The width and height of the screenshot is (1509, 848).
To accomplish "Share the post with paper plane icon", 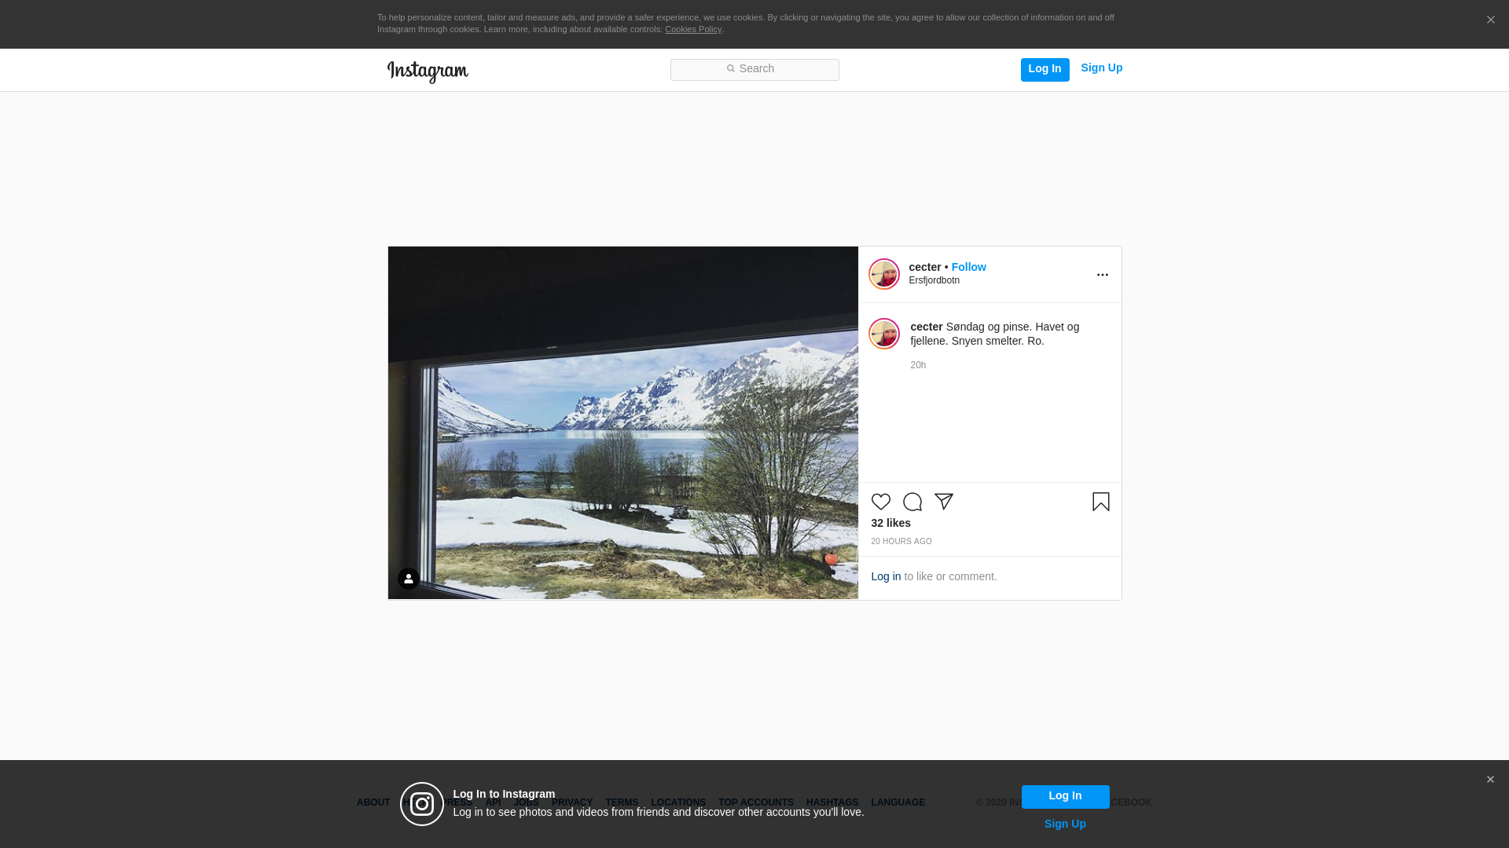I will tap(943, 502).
